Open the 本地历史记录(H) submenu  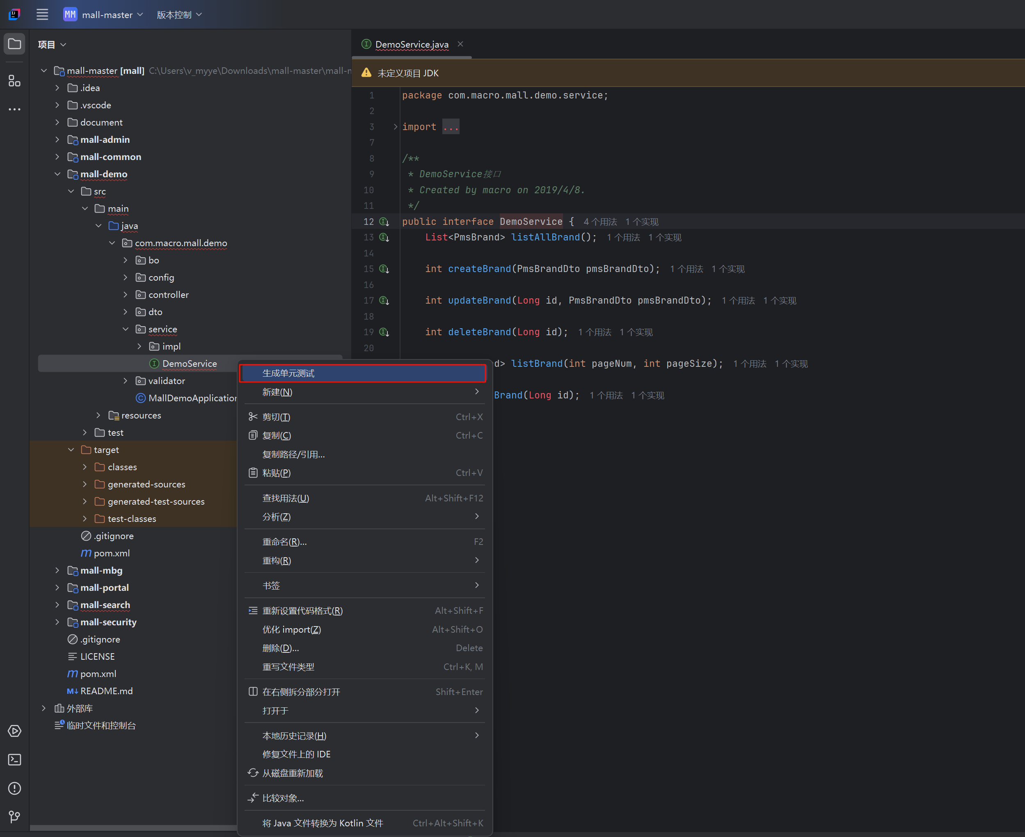(364, 736)
